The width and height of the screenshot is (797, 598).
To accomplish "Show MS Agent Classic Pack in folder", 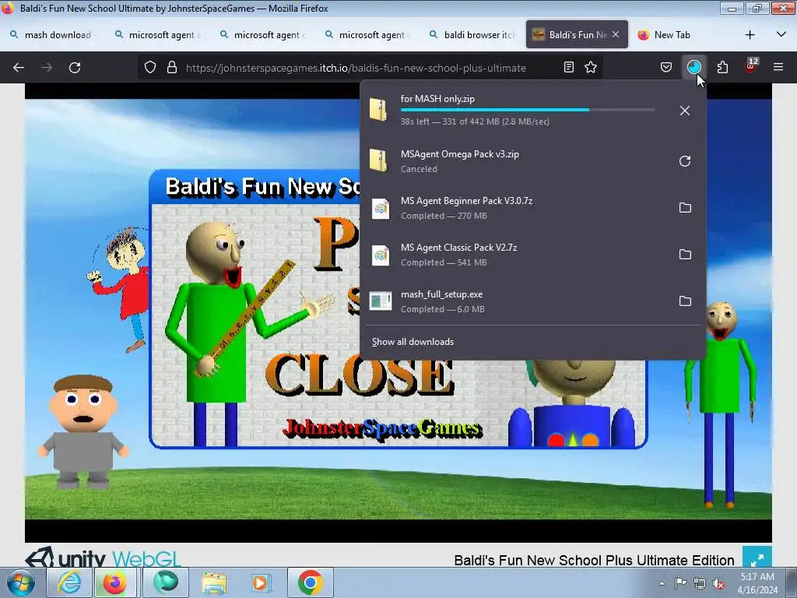I will (685, 255).
